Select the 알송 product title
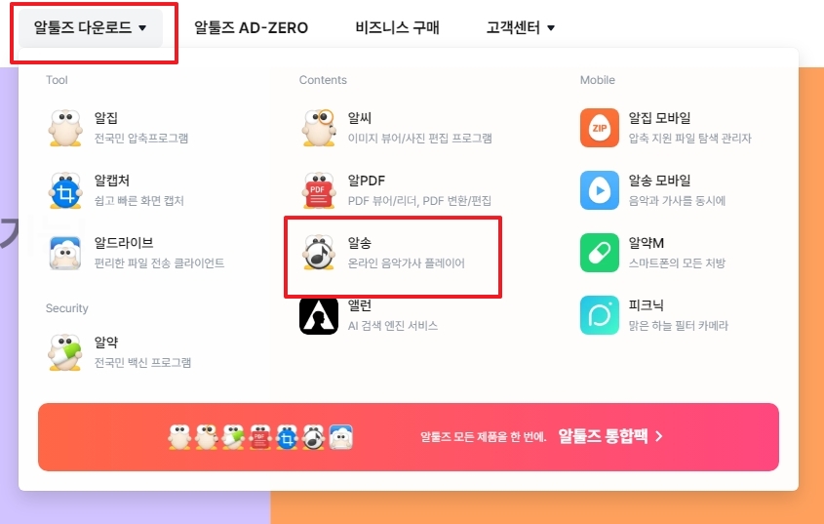The width and height of the screenshot is (824, 524). pos(360,243)
